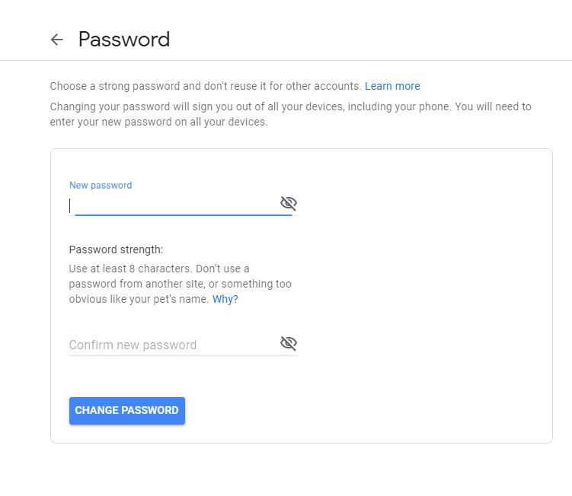Viewport: 572px width, 496px height.
Task: Click the 'Choose a strong password' sentence
Action: pos(206,86)
